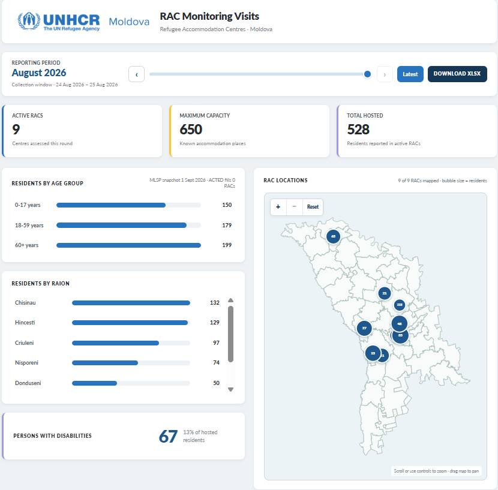This screenshot has height=490, width=498.
Task: Download the XLSX export
Action: (x=457, y=74)
